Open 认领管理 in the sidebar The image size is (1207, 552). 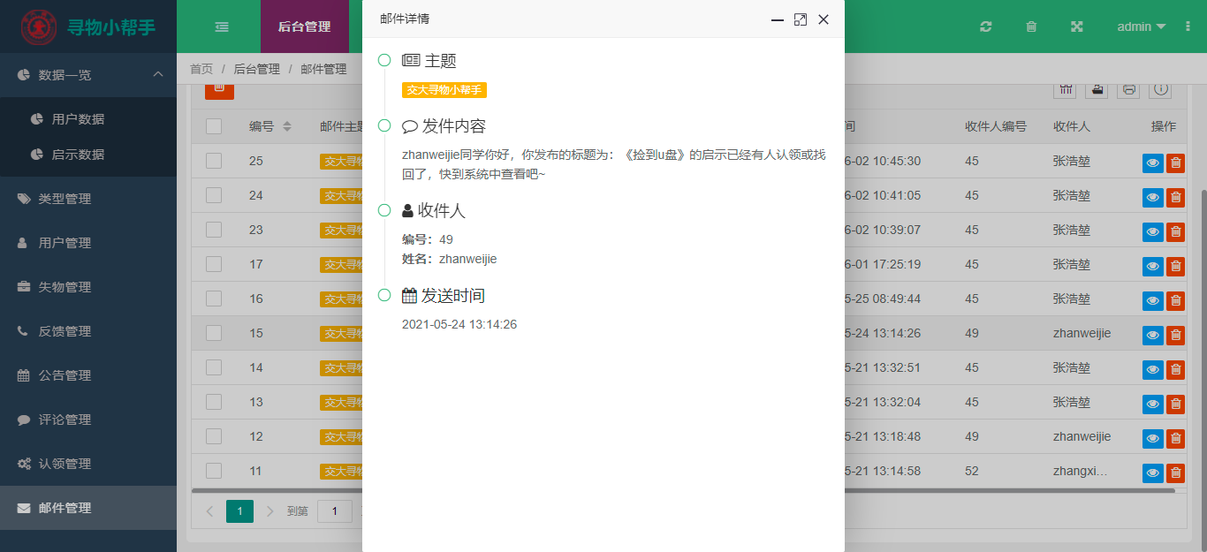pos(88,464)
